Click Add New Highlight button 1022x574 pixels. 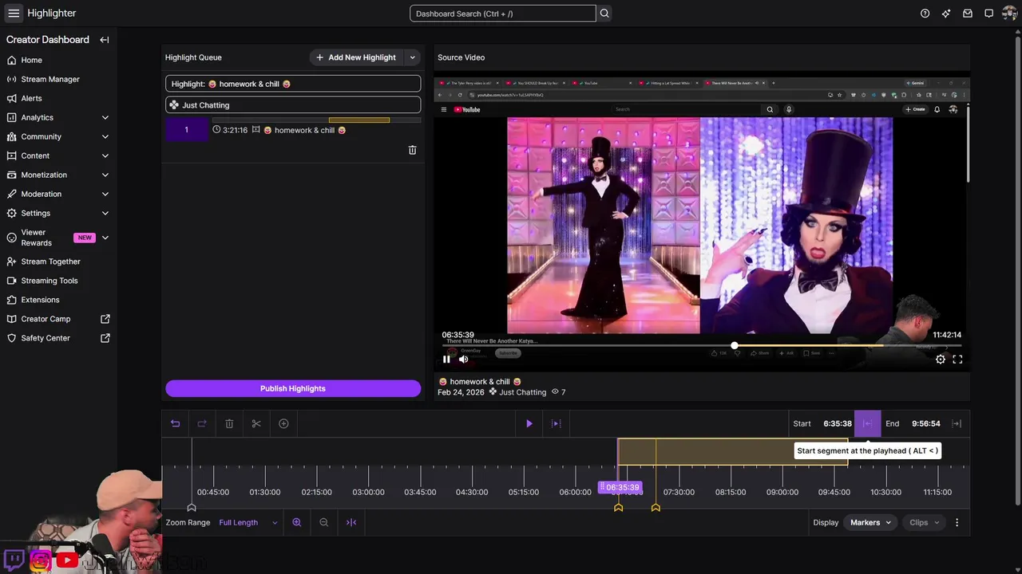356,57
